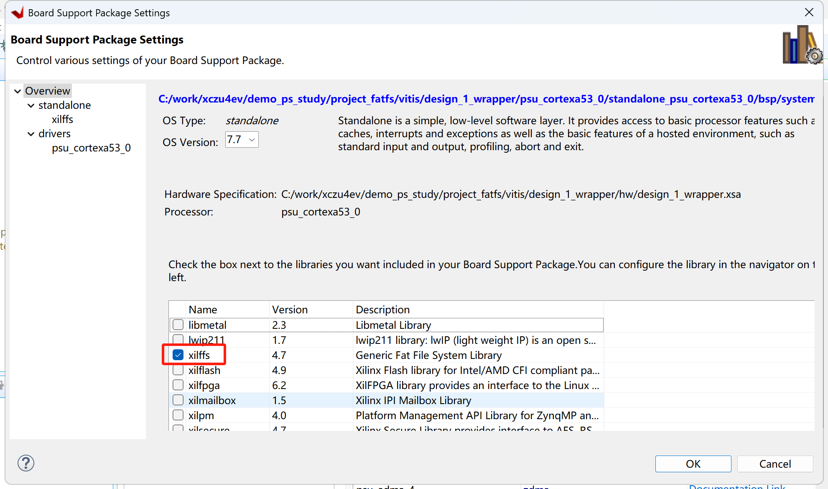Click the Version column header
The image size is (828, 489).
[290, 310]
